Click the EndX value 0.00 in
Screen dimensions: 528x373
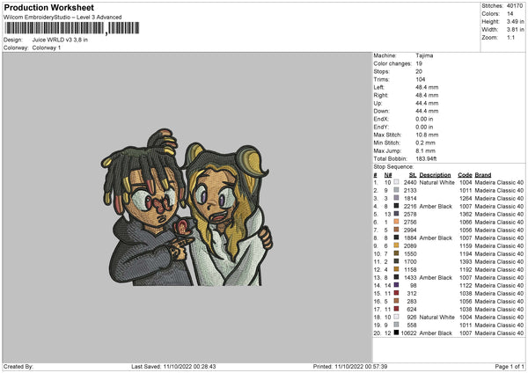tap(424, 119)
